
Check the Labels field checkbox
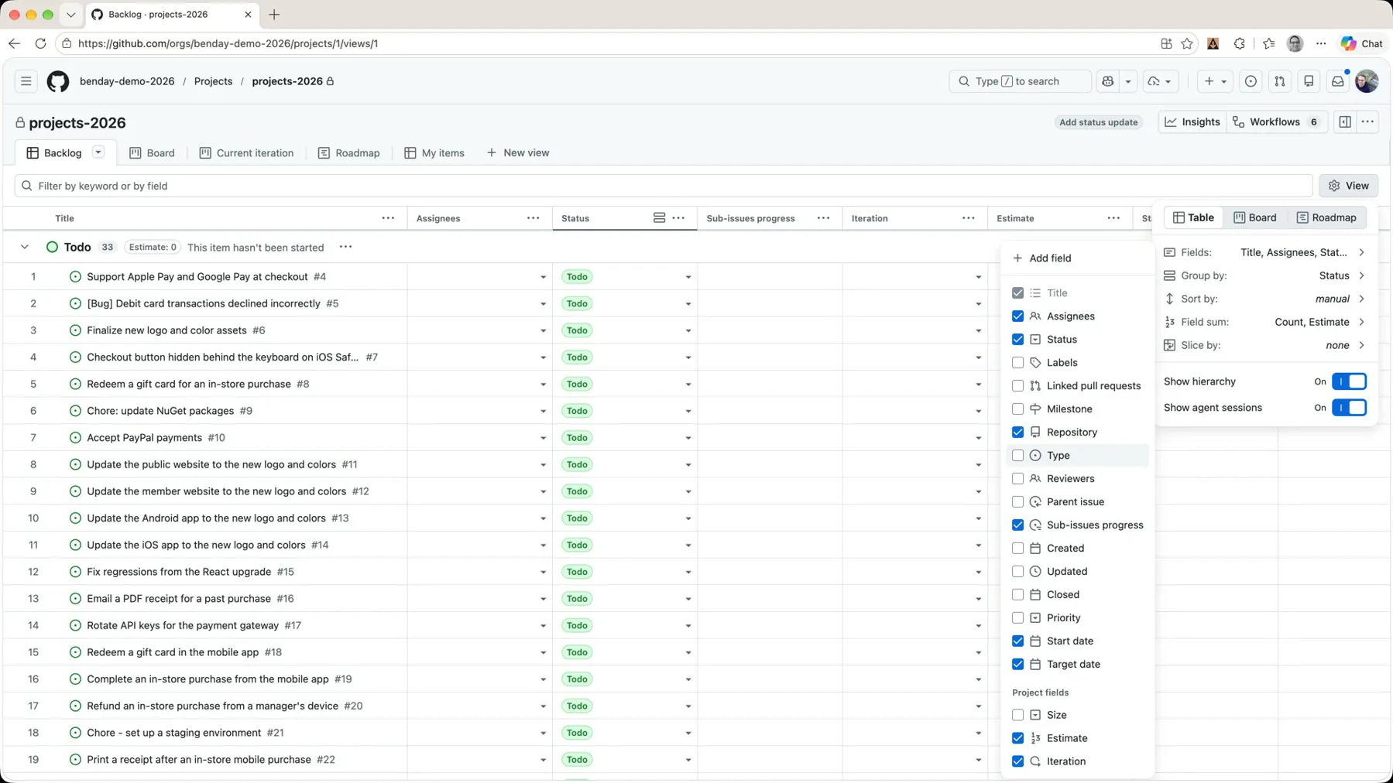[x=1017, y=363]
